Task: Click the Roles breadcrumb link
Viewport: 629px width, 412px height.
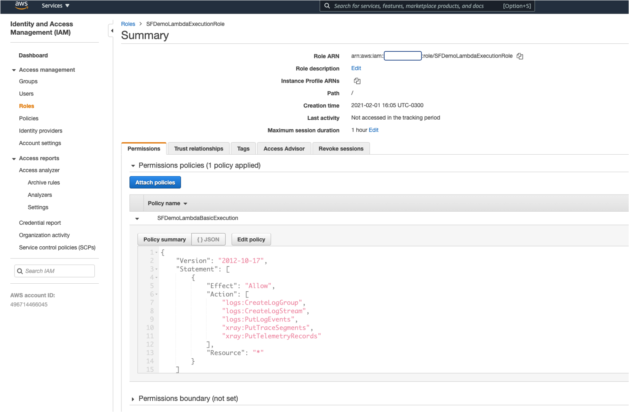Action: click(x=128, y=24)
